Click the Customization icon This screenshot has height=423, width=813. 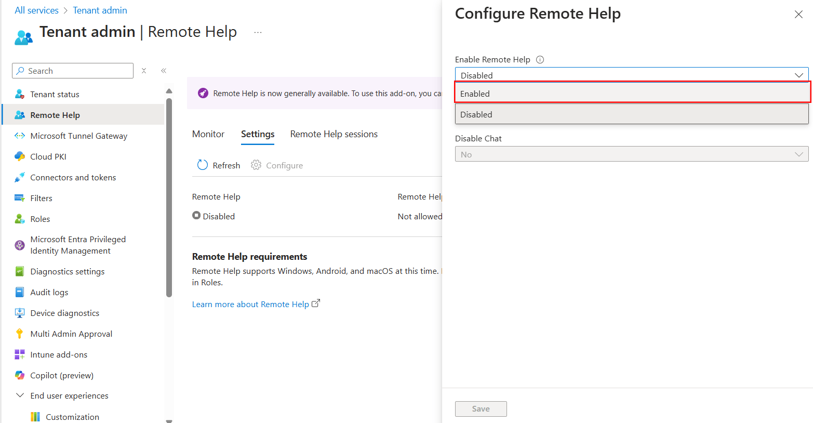(x=35, y=417)
